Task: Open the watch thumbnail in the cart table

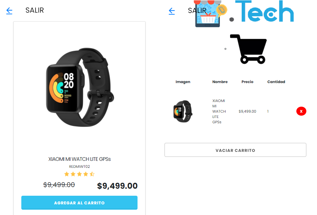Action: (183, 111)
